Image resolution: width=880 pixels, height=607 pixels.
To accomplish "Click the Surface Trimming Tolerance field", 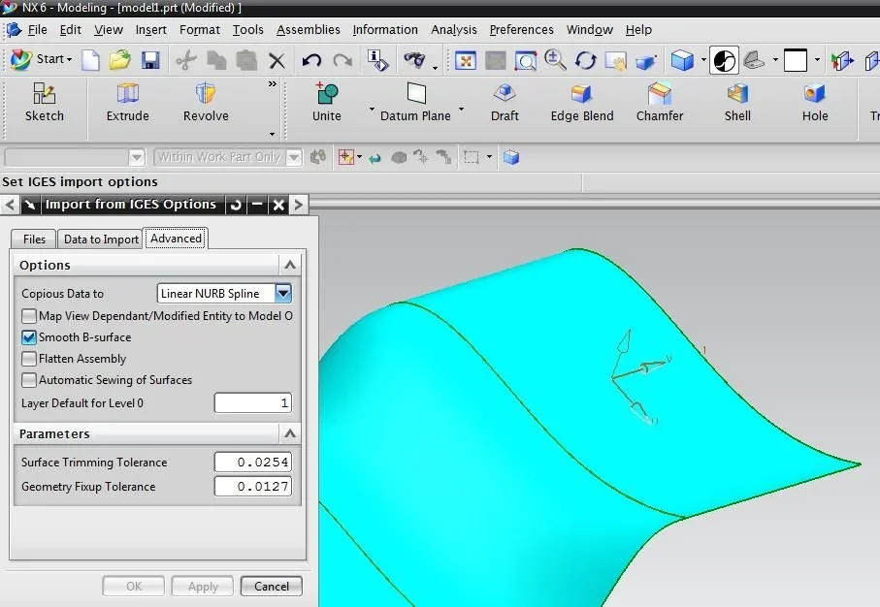I will pyautogui.click(x=252, y=463).
